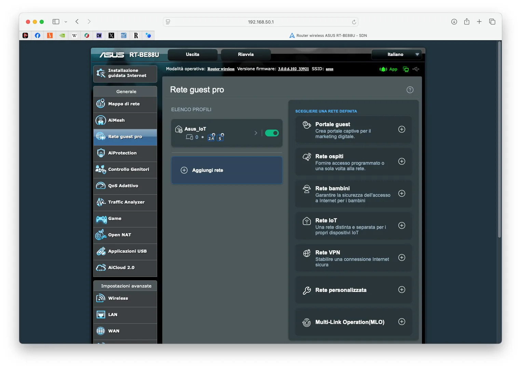Select the Router wireless ASUS RT-BE88U tab
Image resolution: width=521 pixels, height=369 pixels.
click(x=328, y=35)
